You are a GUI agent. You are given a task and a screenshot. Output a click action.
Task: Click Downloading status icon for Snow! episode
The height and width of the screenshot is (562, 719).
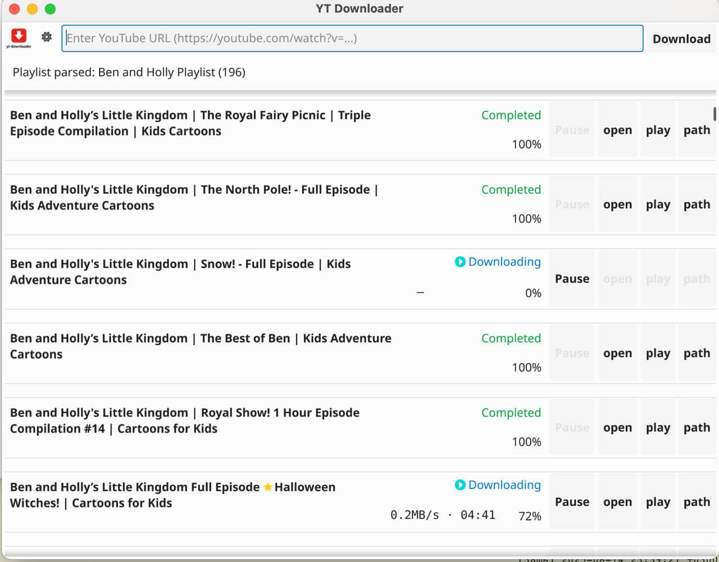point(460,262)
